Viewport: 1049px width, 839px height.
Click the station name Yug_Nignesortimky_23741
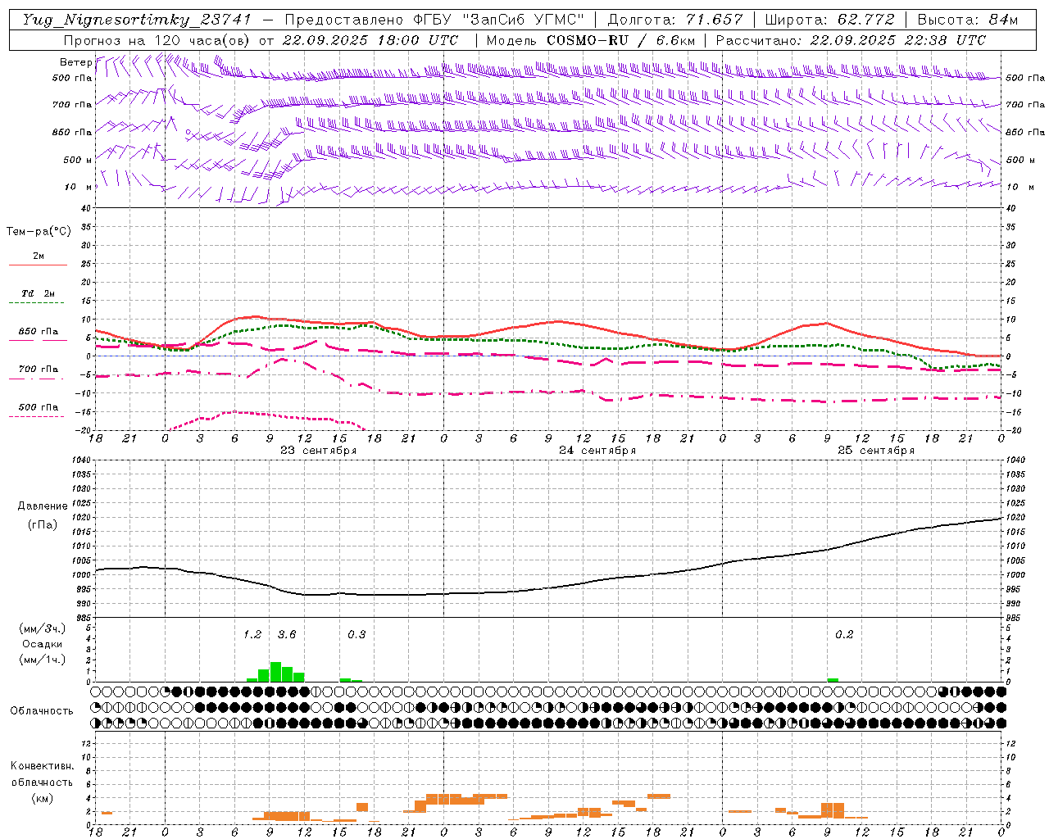pyautogui.click(x=139, y=20)
